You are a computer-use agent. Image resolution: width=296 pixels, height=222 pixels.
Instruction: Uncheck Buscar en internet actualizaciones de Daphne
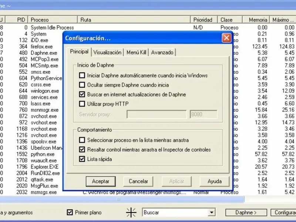tap(82, 94)
